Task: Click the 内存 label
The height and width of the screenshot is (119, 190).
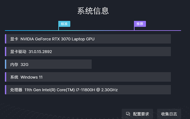Action: point(14,65)
